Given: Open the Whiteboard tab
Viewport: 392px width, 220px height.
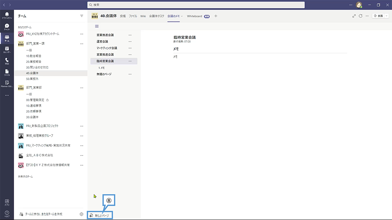Looking at the screenshot, I should pos(194,16).
